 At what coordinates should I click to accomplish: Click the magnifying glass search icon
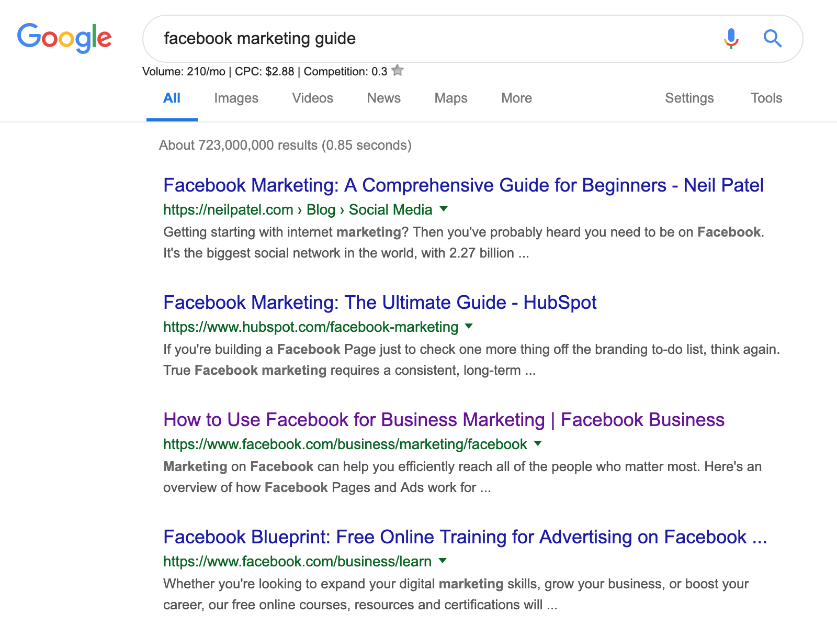pos(772,38)
